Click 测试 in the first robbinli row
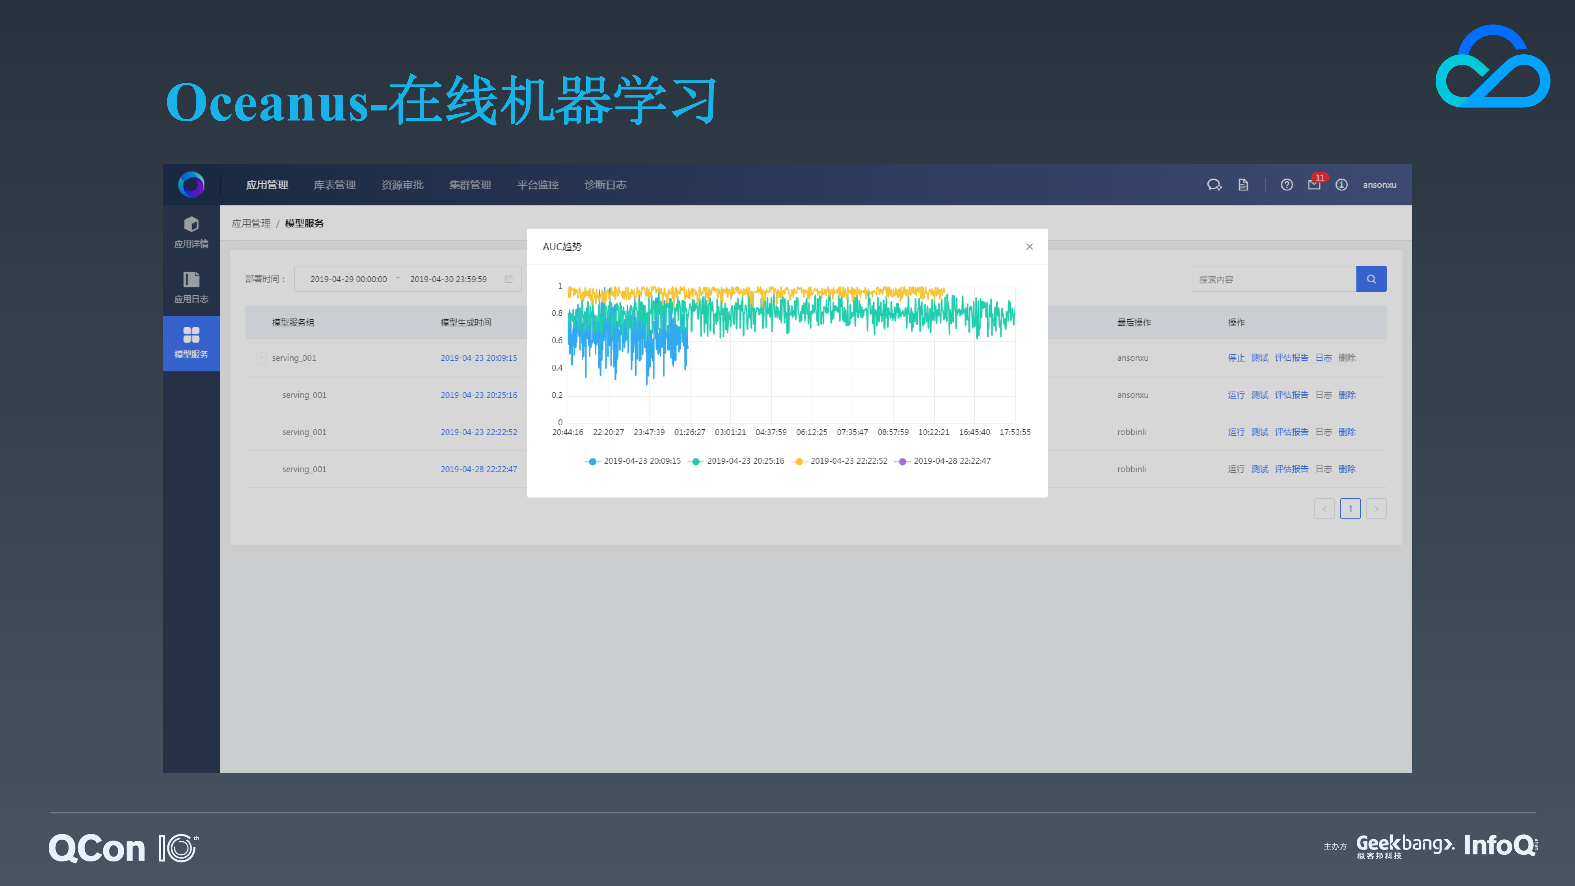 [x=1260, y=432]
